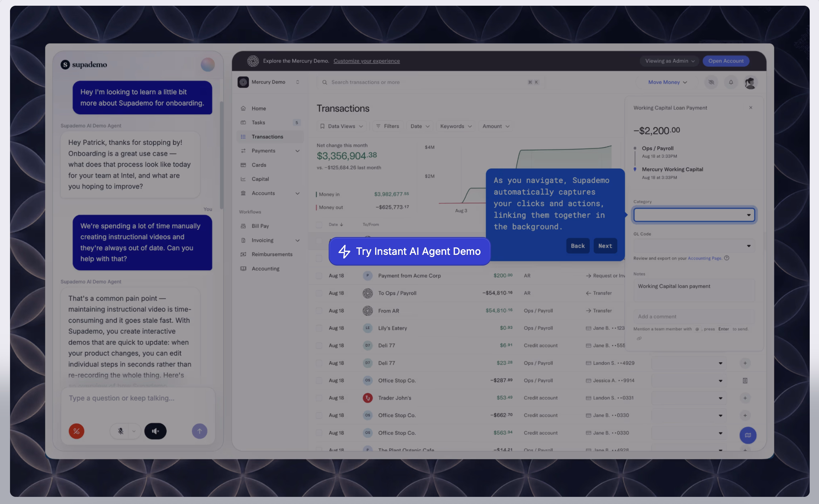Toggle the muted microphone button
The width and height of the screenshot is (819, 504).
tap(121, 431)
